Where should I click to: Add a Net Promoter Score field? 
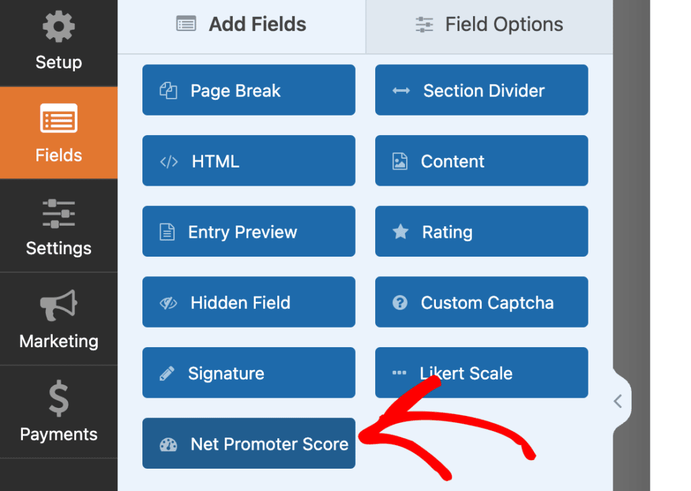click(248, 443)
